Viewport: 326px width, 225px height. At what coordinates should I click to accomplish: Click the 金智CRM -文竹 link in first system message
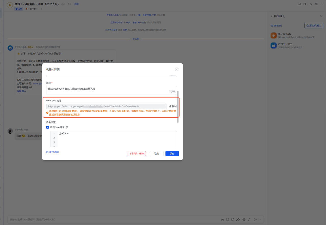149,15
